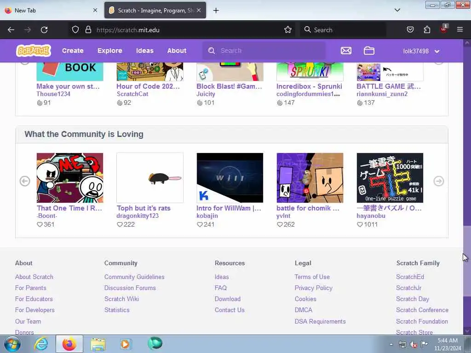Open the list all tabs chevron

pyautogui.click(x=397, y=10)
